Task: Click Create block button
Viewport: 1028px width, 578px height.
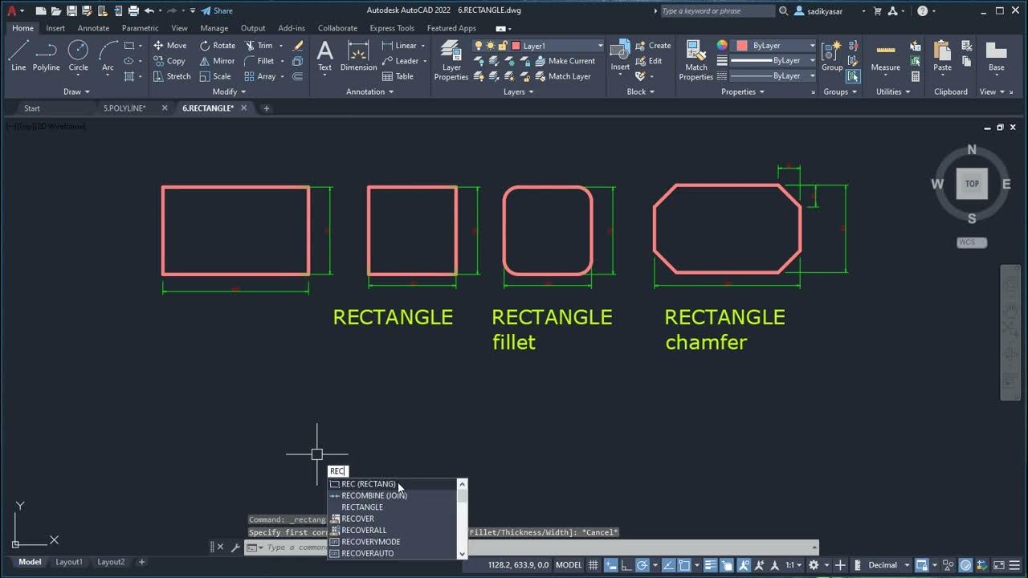Action: point(653,46)
